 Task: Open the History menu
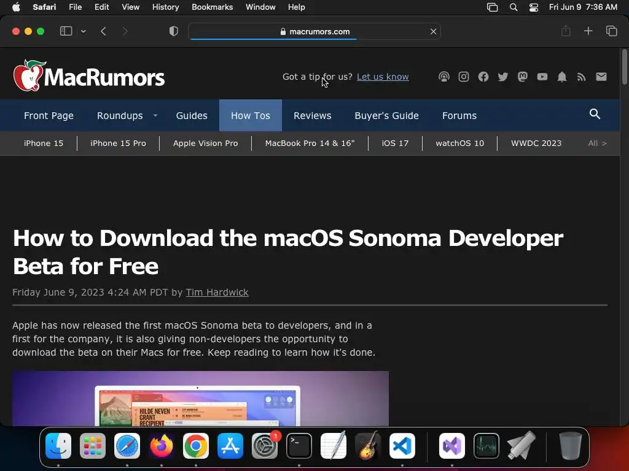(165, 7)
